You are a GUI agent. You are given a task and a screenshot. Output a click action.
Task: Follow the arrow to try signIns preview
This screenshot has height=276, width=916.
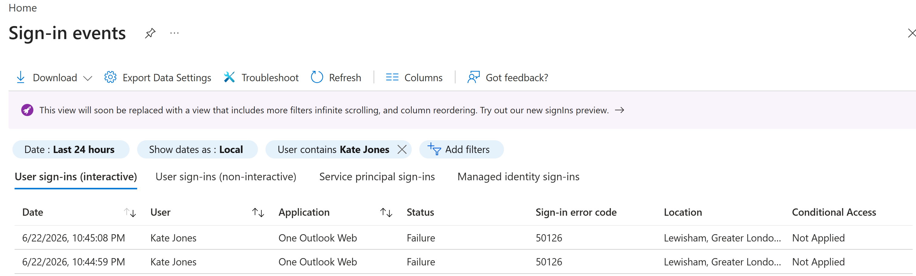click(x=620, y=110)
